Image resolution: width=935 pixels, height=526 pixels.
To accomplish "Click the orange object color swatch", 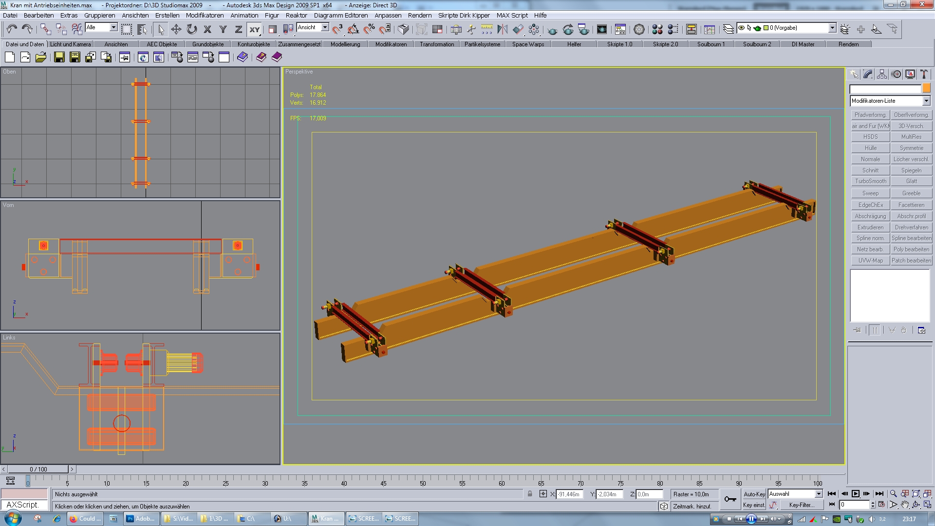I will pos(926,88).
